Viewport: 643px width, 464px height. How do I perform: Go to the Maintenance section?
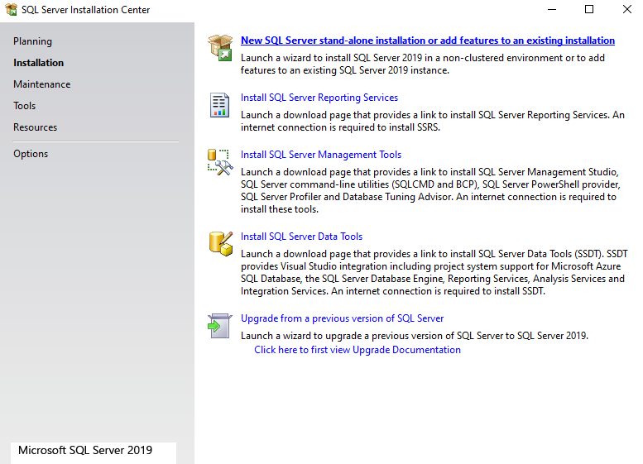[x=42, y=84]
